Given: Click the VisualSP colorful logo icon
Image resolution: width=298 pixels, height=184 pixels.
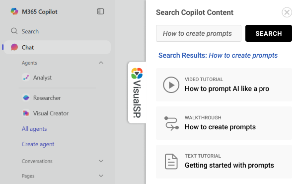Looking at the screenshot, I should point(137,73).
